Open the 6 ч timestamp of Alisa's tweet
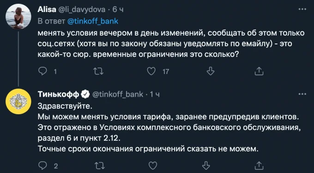Screen dimensions: 314x173 (118, 9)
